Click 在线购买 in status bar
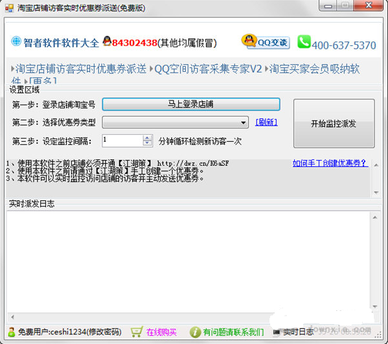The image size is (388, 344). click(x=161, y=332)
